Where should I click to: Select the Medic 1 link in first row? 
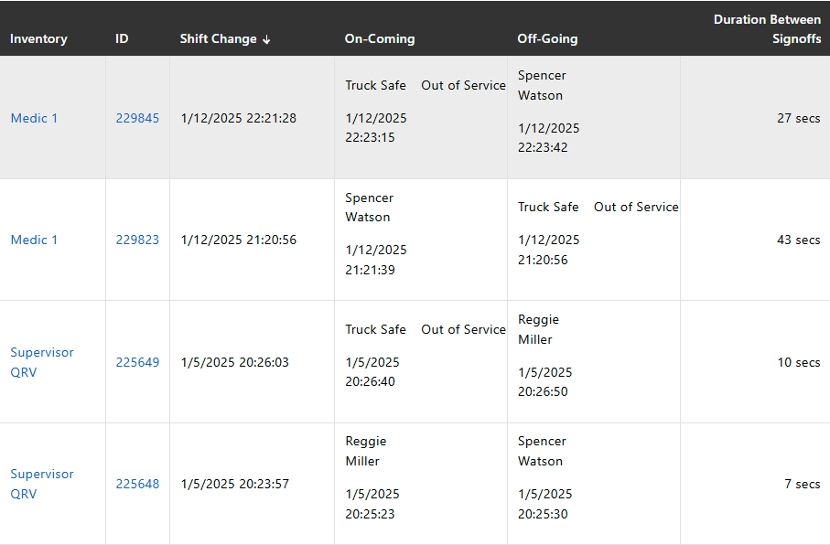point(34,118)
